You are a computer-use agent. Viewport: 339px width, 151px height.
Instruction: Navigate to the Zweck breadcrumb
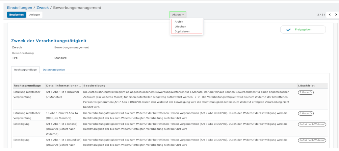tap(42, 8)
